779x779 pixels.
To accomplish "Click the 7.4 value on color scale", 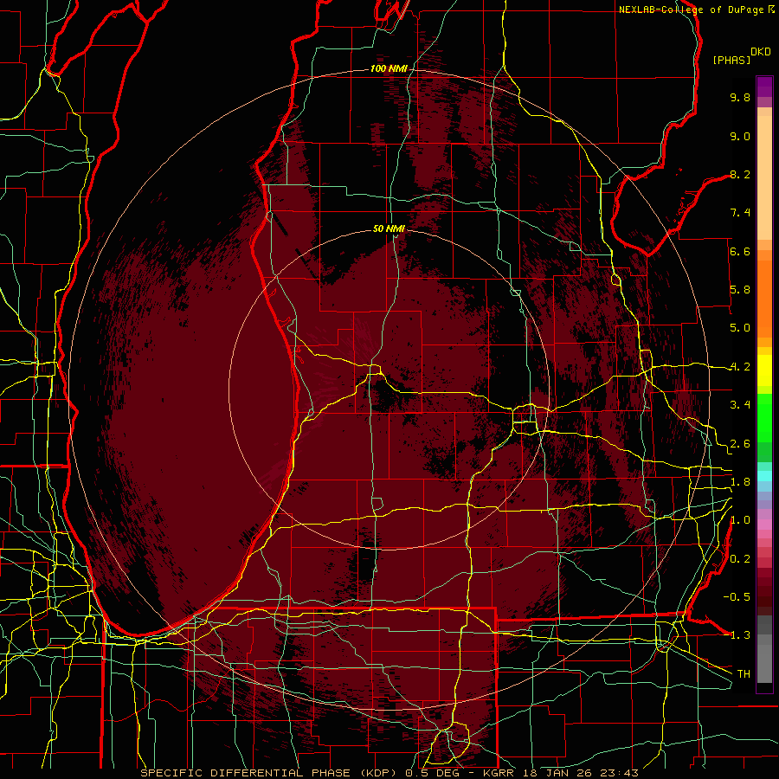I will tap(740, 213).
